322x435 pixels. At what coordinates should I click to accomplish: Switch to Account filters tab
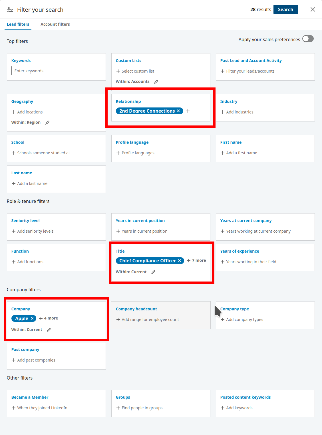coord(55,24)
